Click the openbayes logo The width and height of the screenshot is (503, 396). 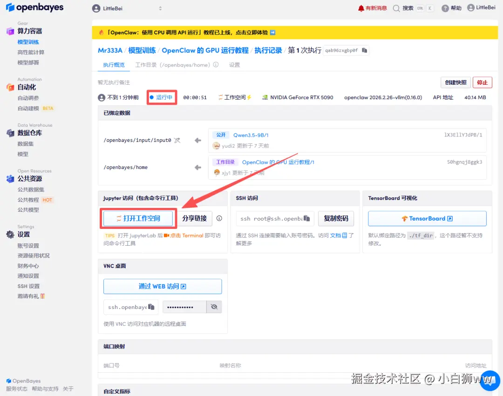point(34,7)
